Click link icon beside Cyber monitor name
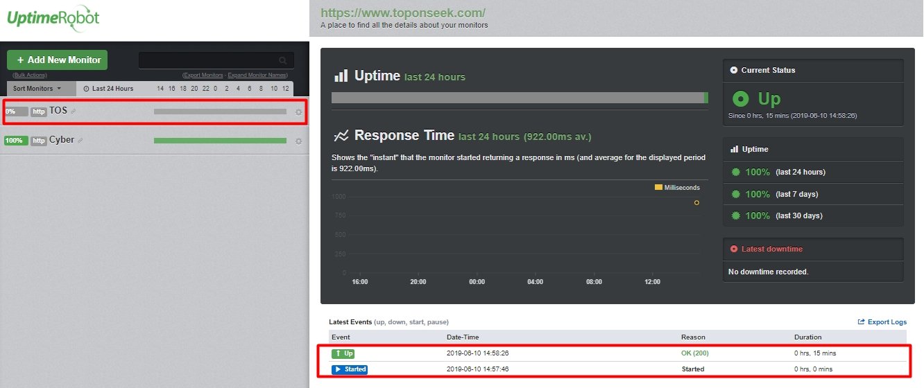 (x=80, y=141)
